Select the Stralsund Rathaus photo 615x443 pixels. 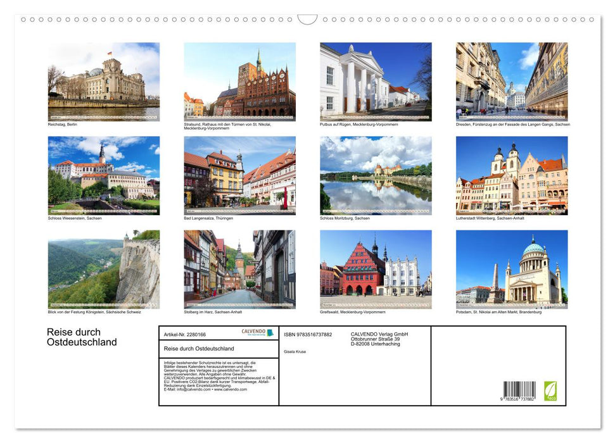tap(240, 80)
